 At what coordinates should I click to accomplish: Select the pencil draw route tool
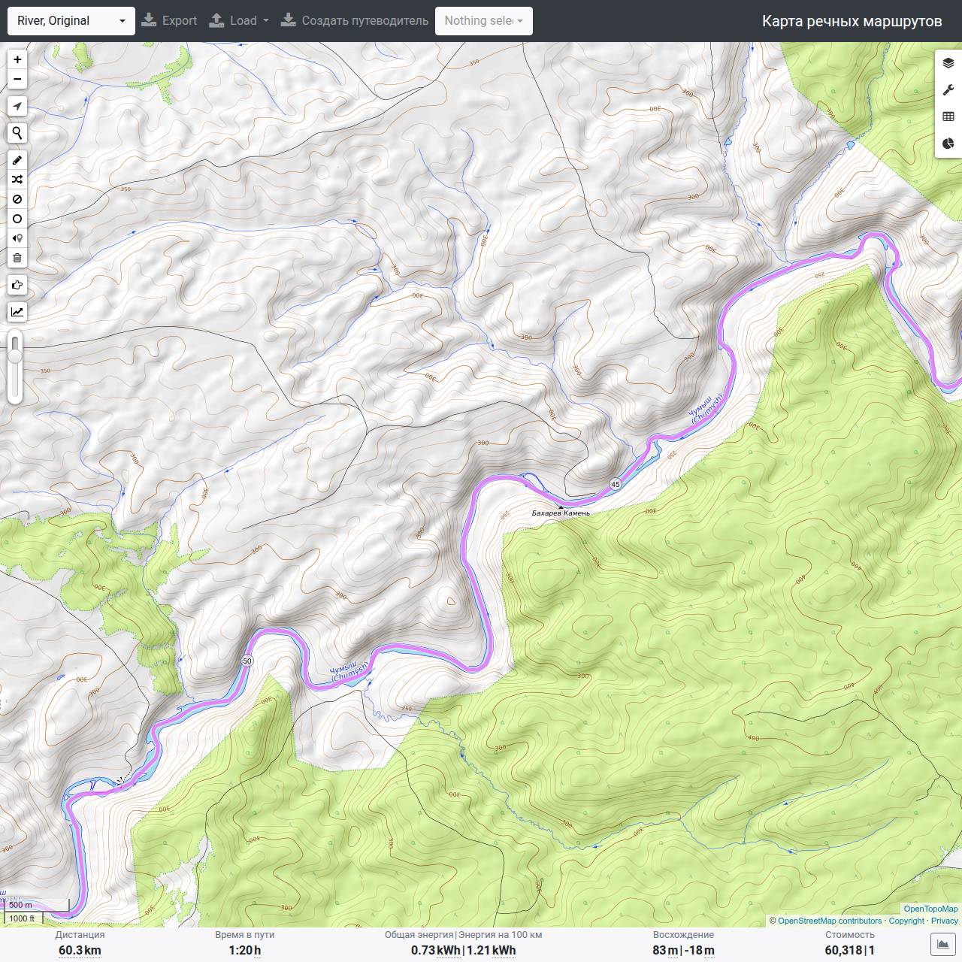(17, 160)
